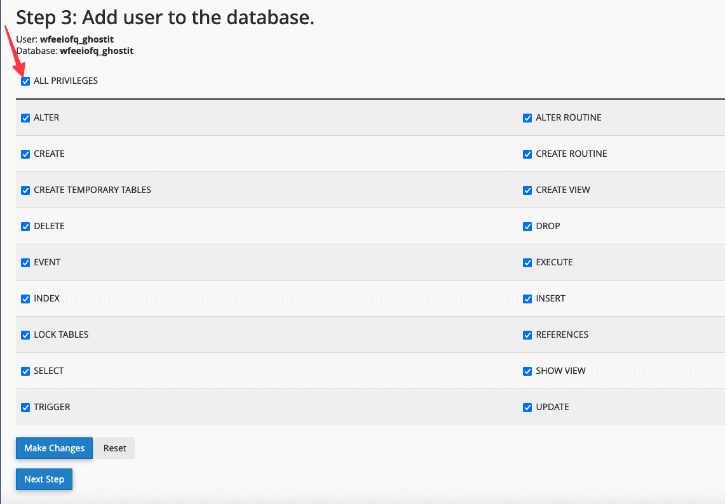Image resolution: width=725 pixels, height=504 pixels.
Task: Uncheck the DROP privilege checkbox
Action: coord(527,227)
